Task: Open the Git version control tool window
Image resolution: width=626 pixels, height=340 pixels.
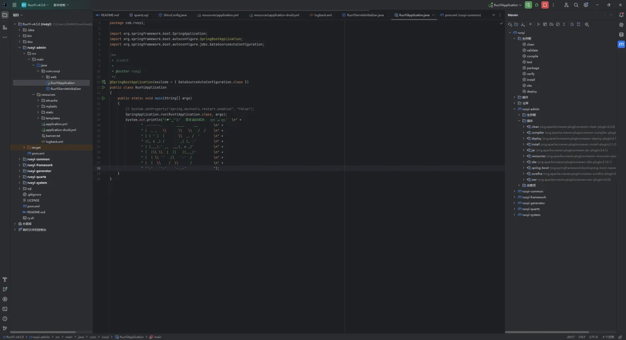Action: click(5, 328)
